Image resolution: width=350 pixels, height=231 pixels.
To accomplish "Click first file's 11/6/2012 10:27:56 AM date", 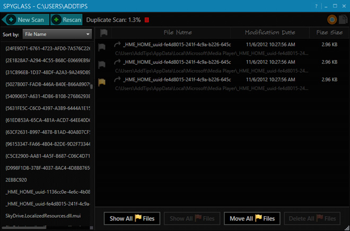I will coord(270,45).
